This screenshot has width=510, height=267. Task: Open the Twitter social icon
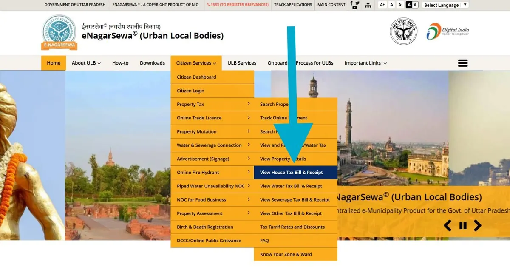(357, 3)
